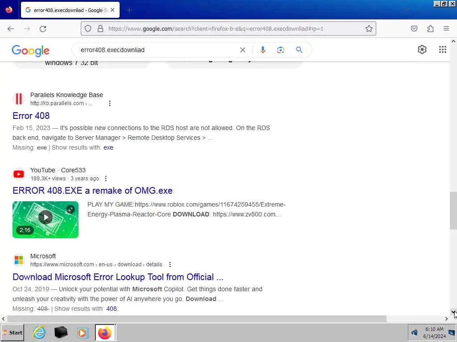Click the tray icon left of the clock
The width and height of the screenshot is (457, 342).
pyautogui.click(x=414, y=333)
